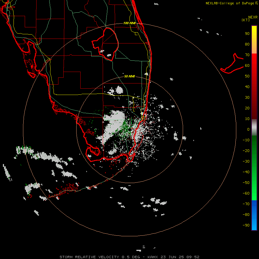
Task: Click the gray zero-velocity segment of the color bar
Action: point(254,127)
